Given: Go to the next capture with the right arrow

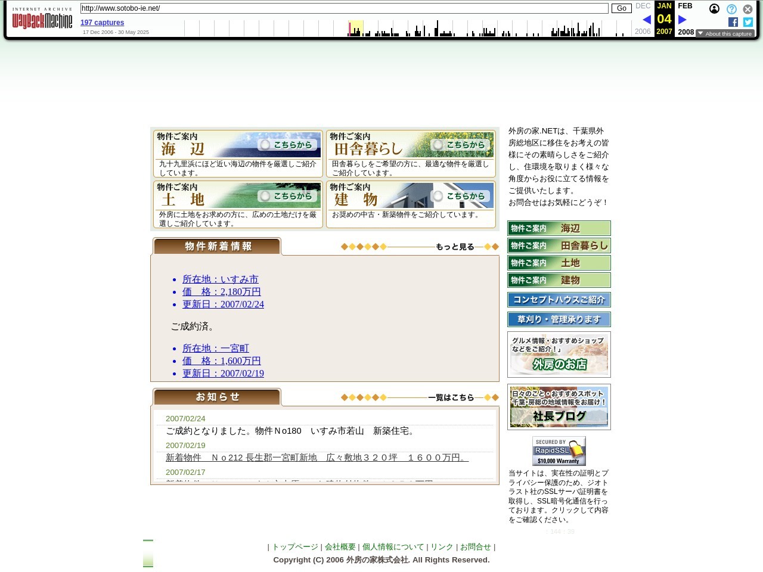Looking at the screenshot, I should (683, 20).
